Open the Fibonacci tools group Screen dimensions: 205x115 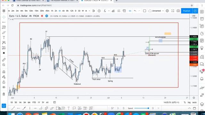pyautogui.click(x=4, y=27)
